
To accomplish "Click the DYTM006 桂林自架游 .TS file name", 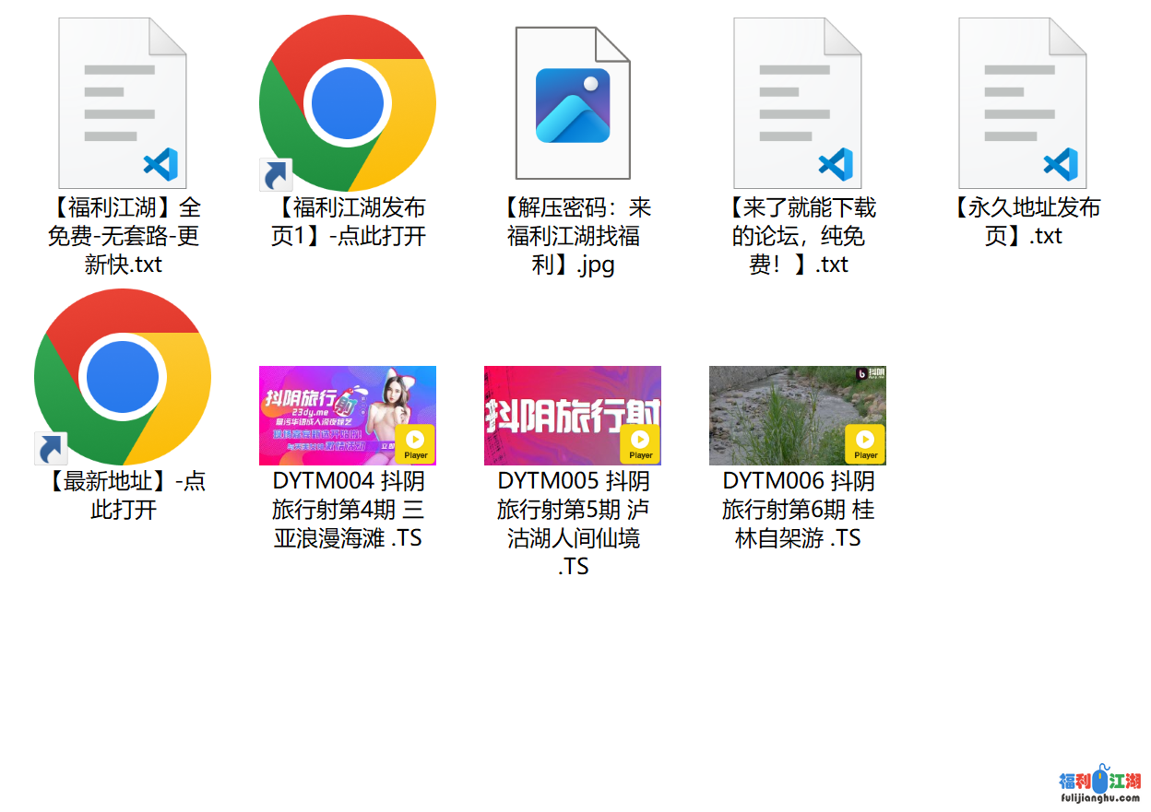I will [798, 510].
